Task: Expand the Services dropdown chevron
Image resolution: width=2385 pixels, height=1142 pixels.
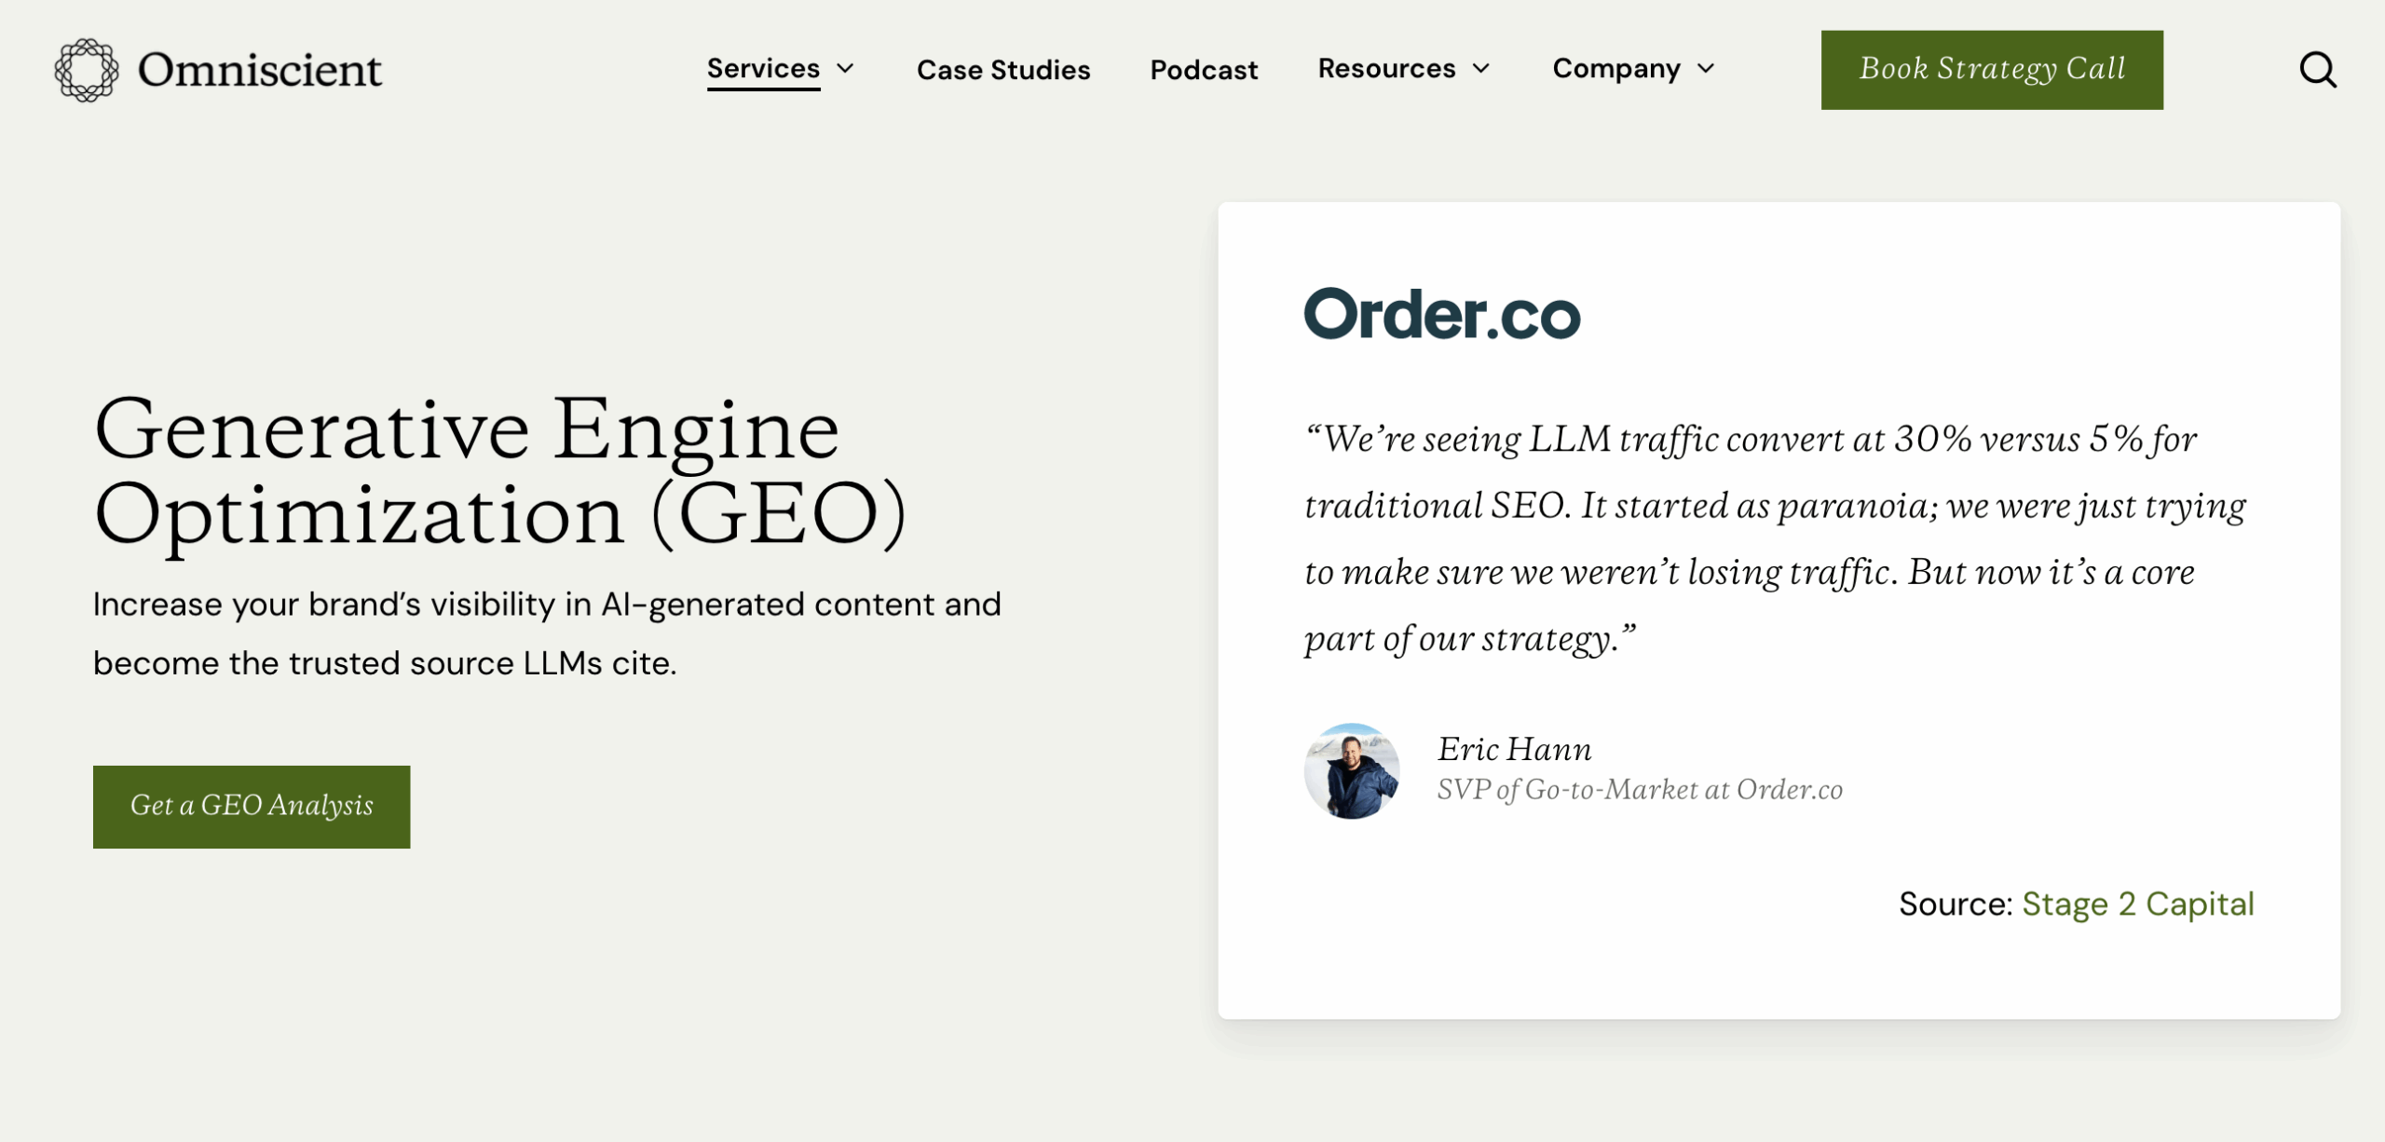Action: click(846, 69)
